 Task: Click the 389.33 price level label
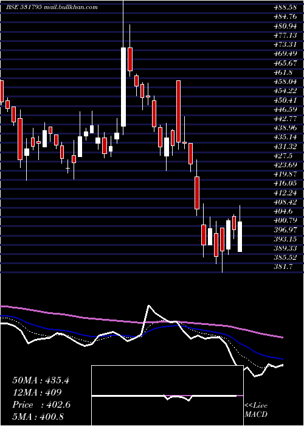[x=285, y=248]
